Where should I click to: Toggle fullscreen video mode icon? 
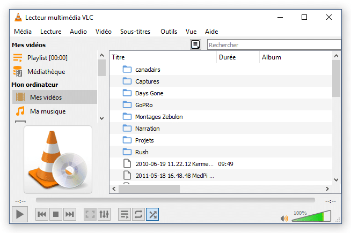tap(90, 214)
